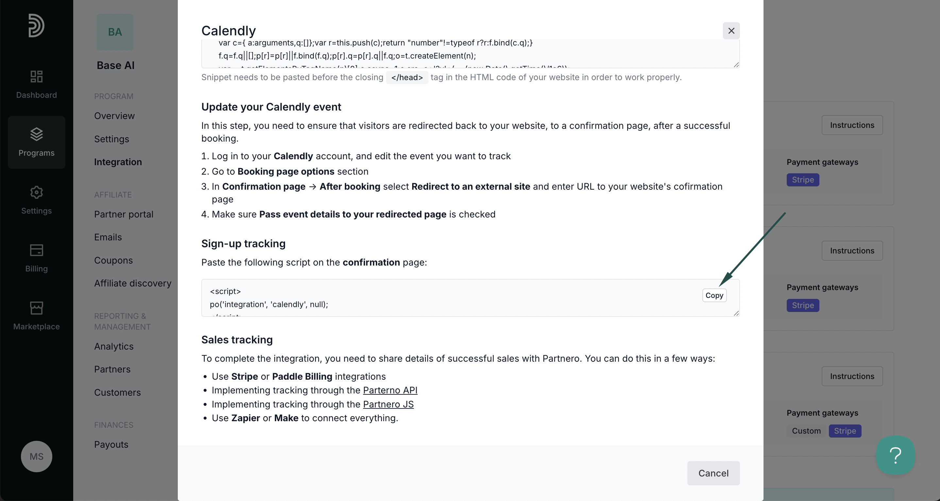The height and width of the screenshot is (501, 940).
Task: Open Affiliate discovery
Action: coord(133,283)
